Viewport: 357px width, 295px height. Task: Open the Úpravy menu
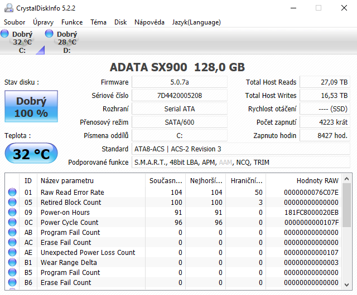[x=44, y=22]
